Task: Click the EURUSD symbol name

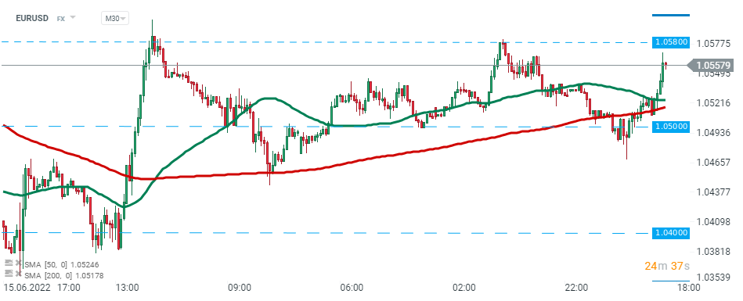Action: point(32,19)
